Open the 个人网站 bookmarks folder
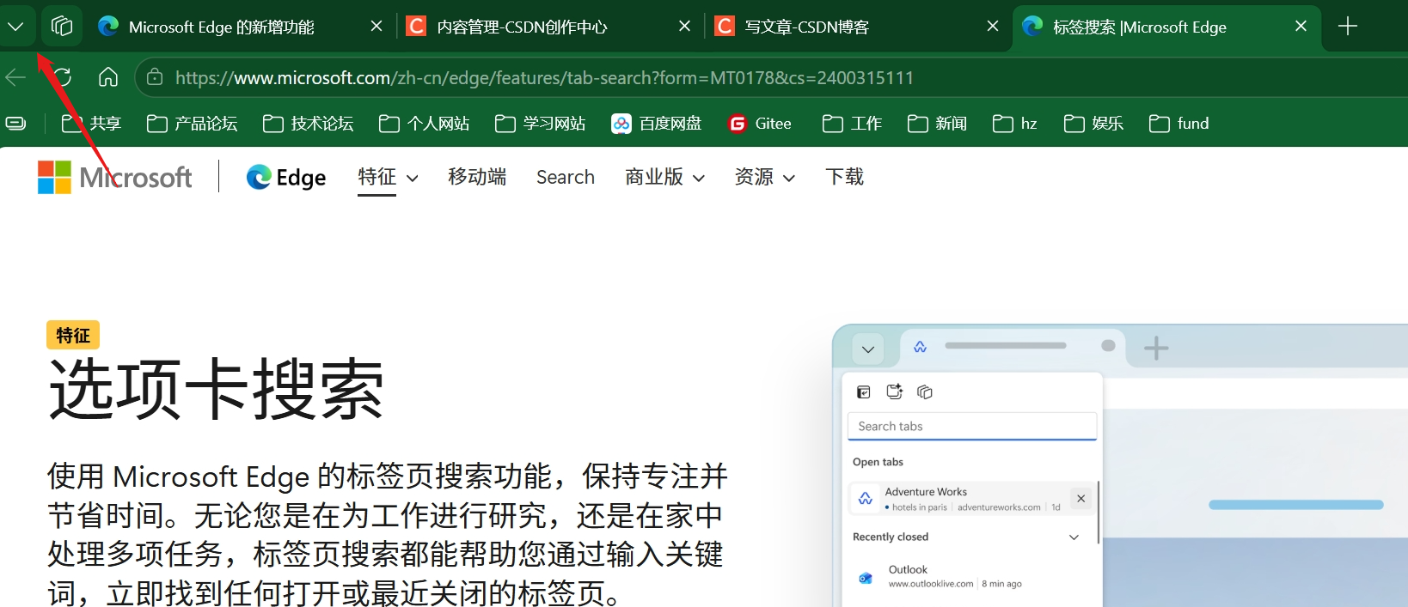The width and height of the screenshot is (1408, 607). point(424,124)
